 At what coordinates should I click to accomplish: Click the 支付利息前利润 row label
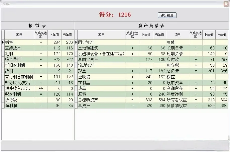(x=19, y=77)
